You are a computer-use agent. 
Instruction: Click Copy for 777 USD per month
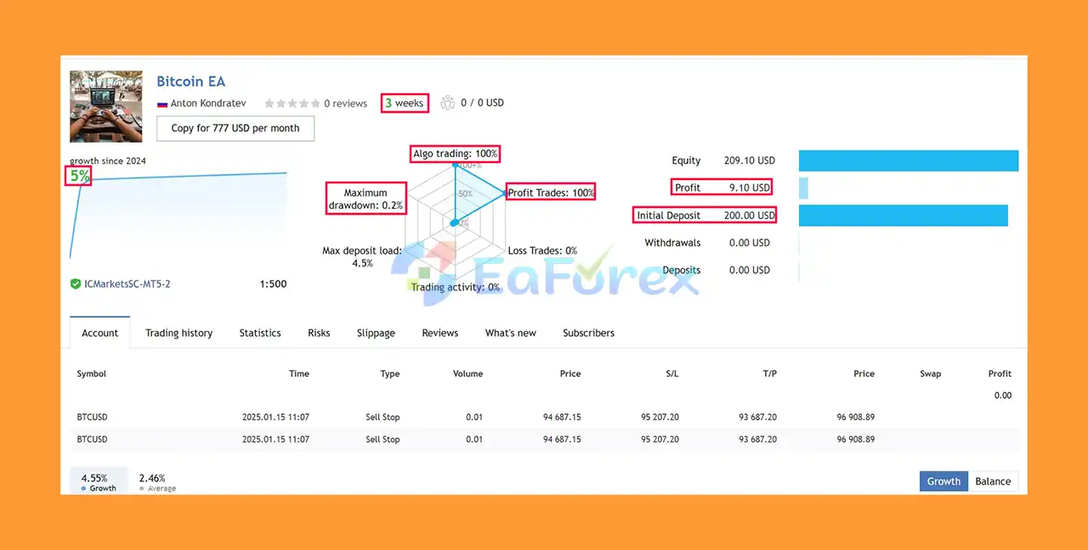235,128
